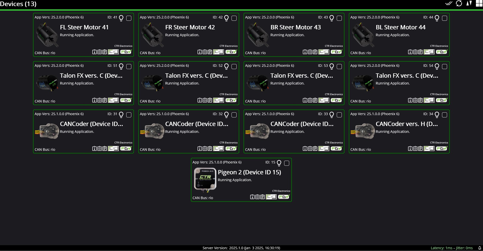Click LIC license icon on BL Steer Motor 44
Image resolution: width=483 pixels, height=251 pixels.
tap(429, 52)
